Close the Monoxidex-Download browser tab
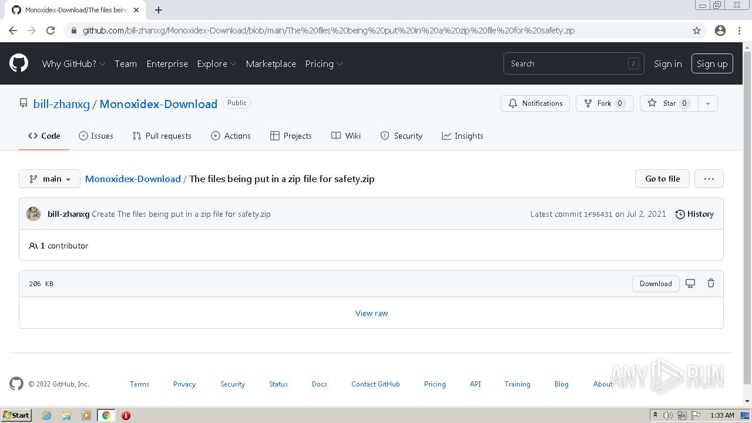The image size is (752, 423). point(136,10)
